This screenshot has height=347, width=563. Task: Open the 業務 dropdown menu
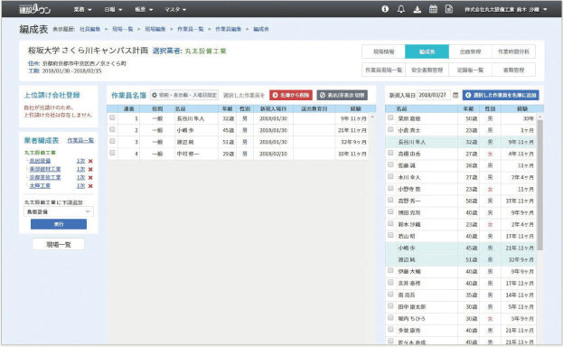[82, 10]
